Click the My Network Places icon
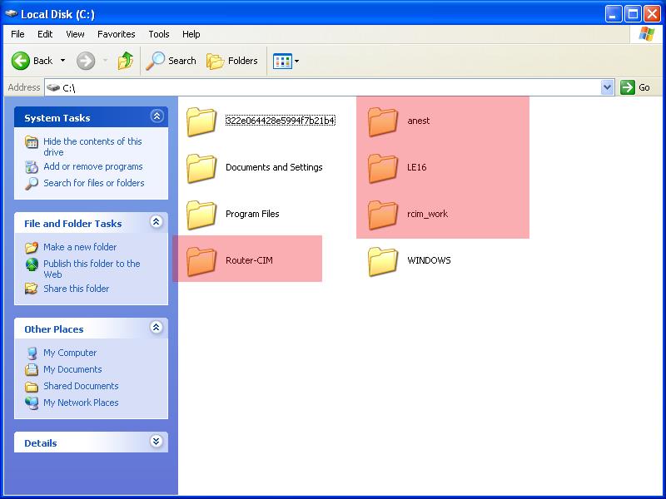The width and height of the screenshot is (666, 499). click(x=32, y=403)
